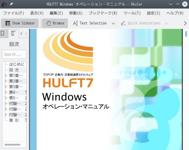The height and width of the screenshot is (150, 189).
Task: Open the 表示(V) menu
Action: pos(37,13)
